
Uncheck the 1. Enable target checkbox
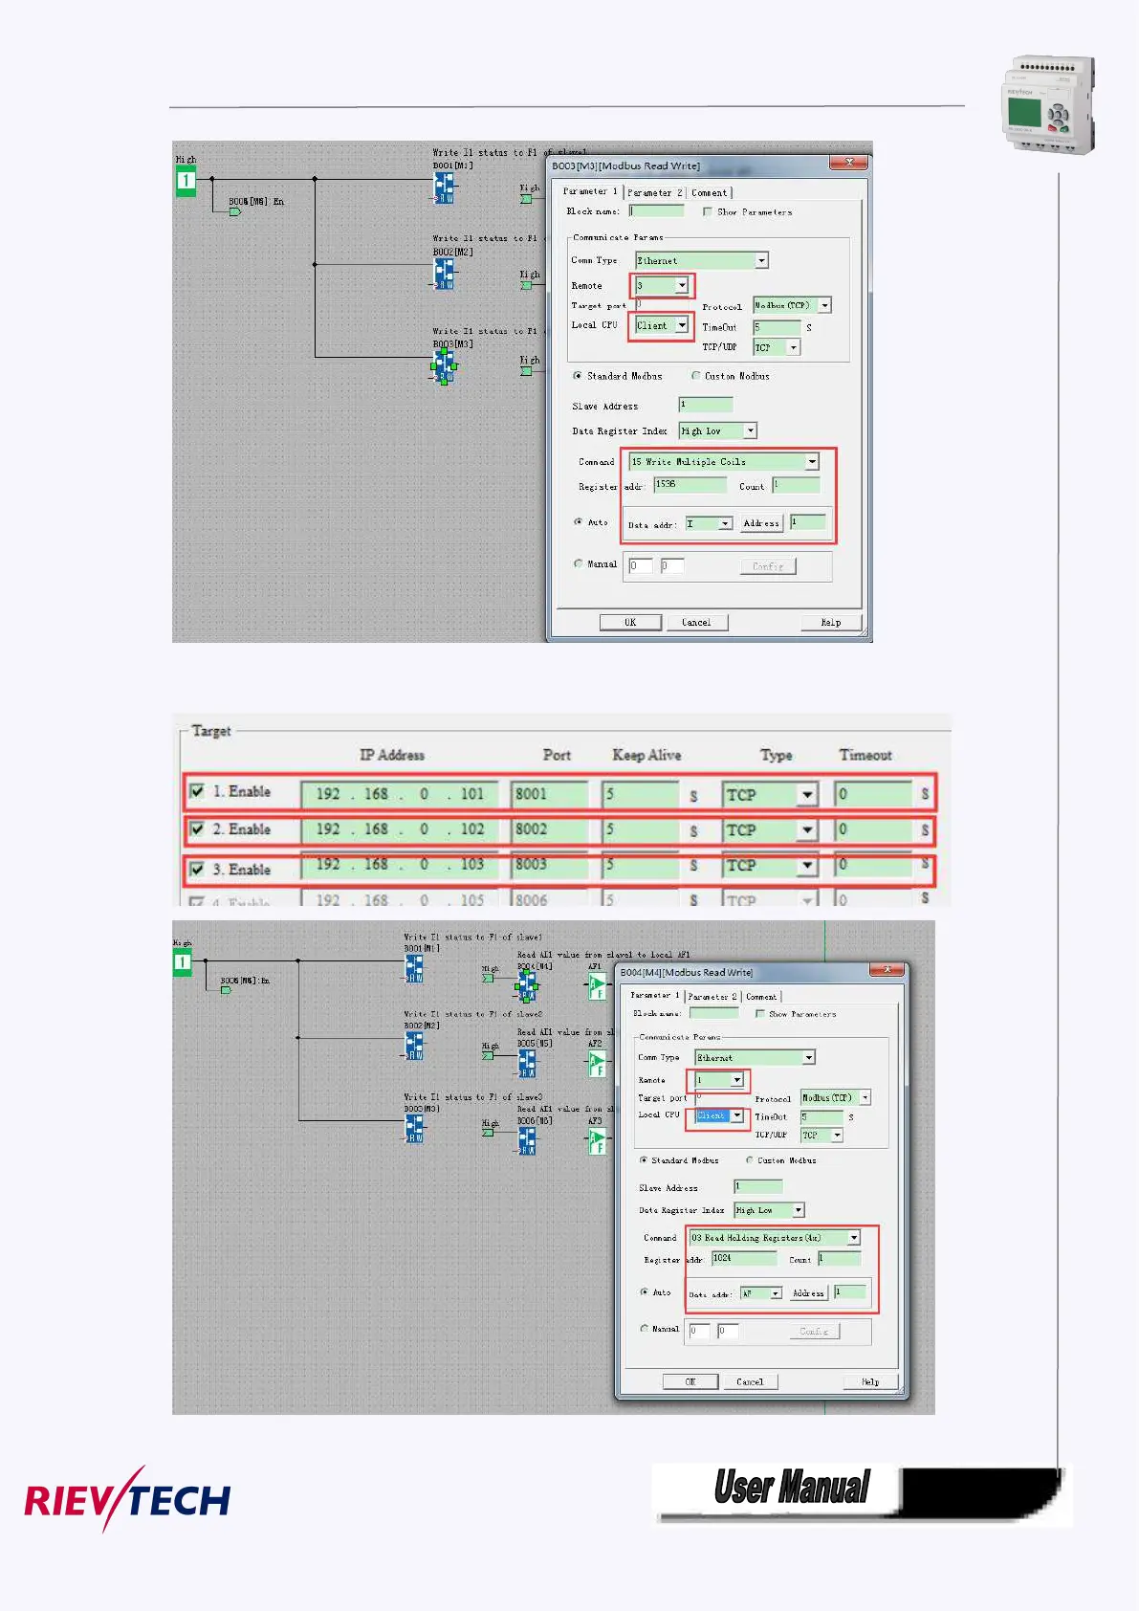(x=197, y=792)
